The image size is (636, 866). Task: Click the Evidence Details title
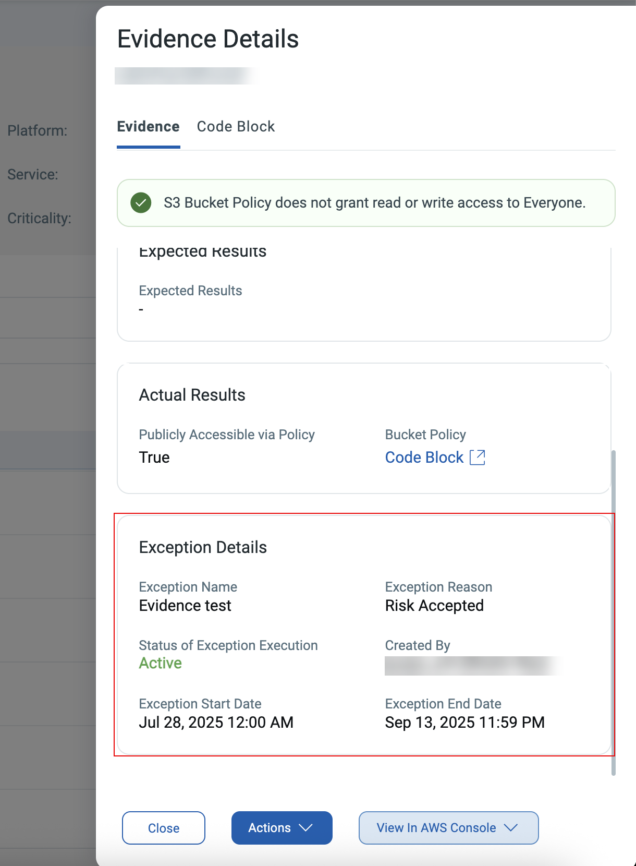click(x=208, y=39)
